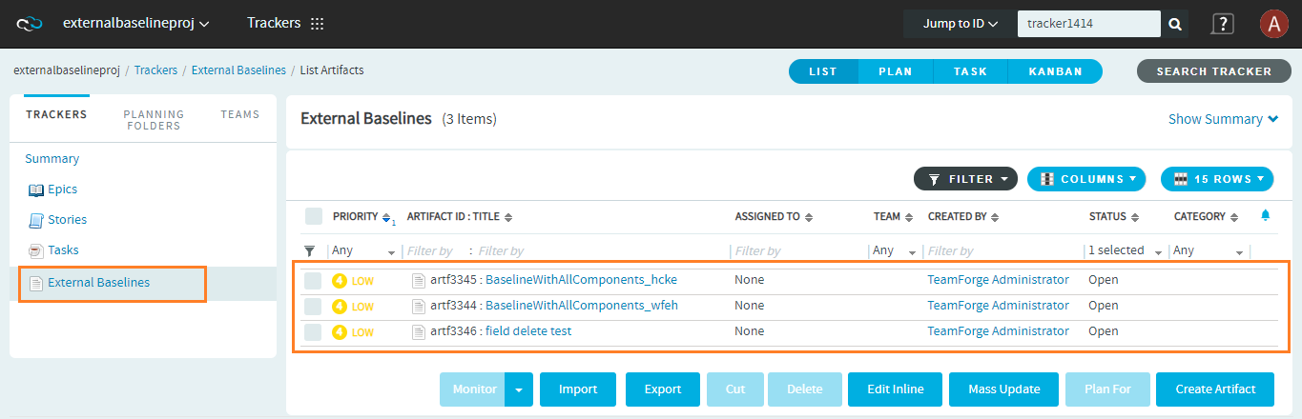Switch to LIST view

click(823, 71)
